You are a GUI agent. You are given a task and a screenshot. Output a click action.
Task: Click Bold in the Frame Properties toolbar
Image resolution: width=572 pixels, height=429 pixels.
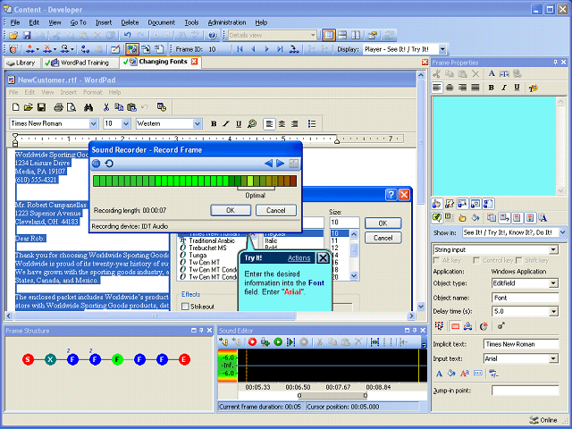[492, 88]
